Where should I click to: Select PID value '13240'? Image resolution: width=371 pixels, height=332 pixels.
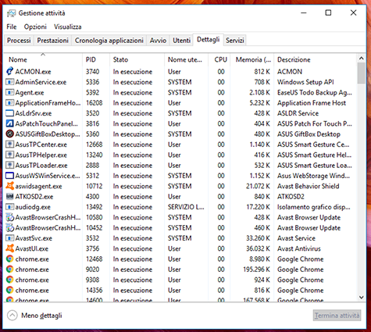(x=95, y=155)
